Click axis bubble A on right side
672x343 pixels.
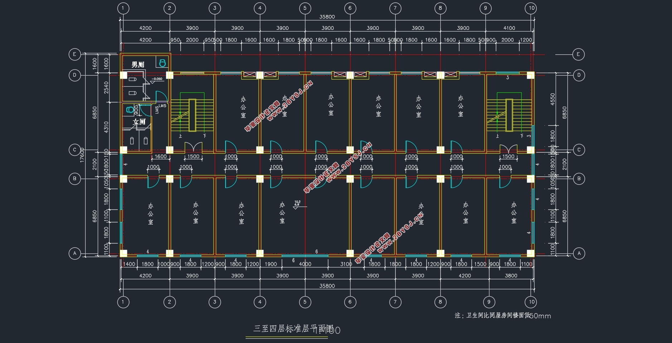[579, 253]
